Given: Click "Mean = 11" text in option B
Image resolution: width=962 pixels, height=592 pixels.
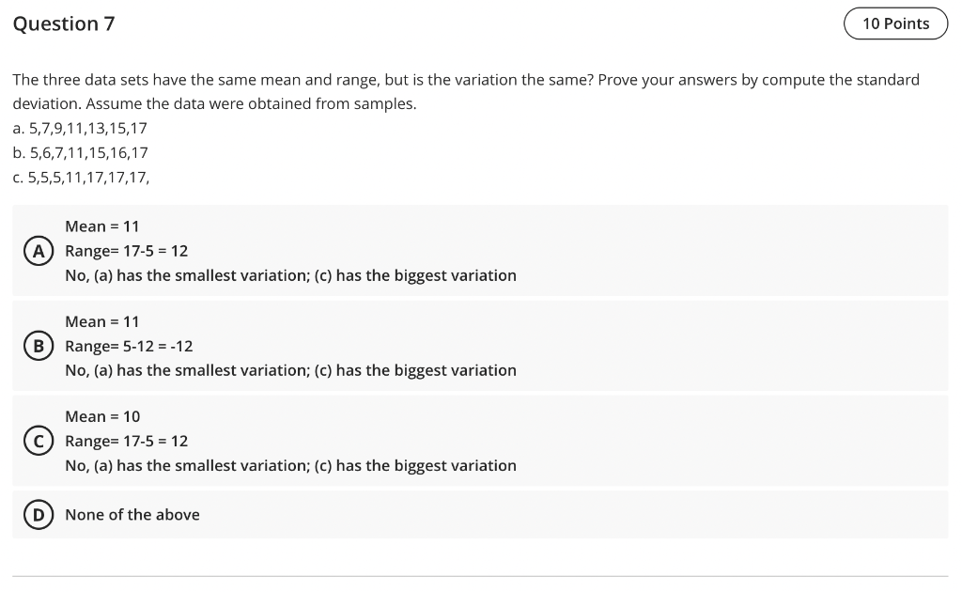Looking at the screenshot, I should click(x=102, y=321).
